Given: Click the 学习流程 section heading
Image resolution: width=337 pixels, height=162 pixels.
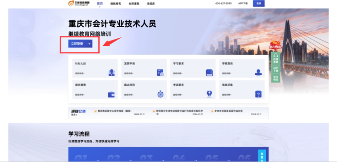Looking at the screenshot, I should coord(79,134).
